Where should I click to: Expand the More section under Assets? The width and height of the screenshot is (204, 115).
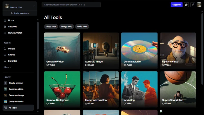click(x=7, y=67)
